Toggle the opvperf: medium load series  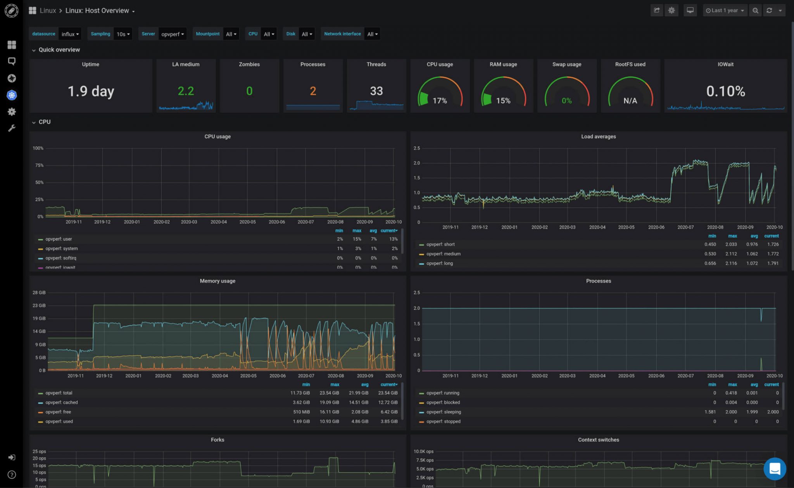tap(443, 254)
